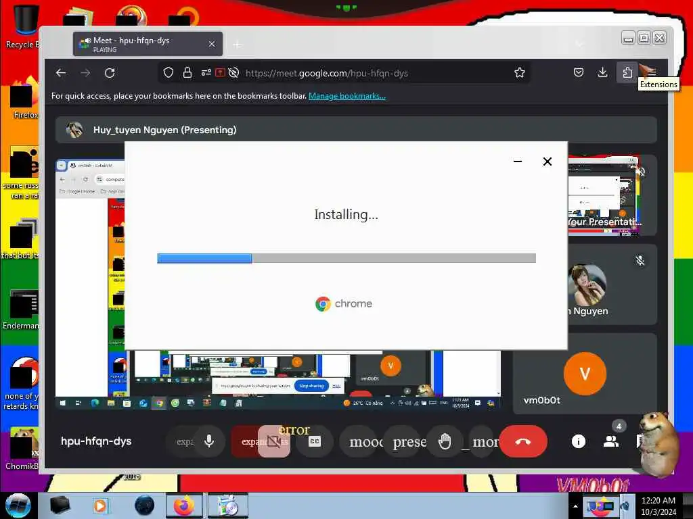
Task: Leave the call with red hang-up
Action: tap(523, 441)
